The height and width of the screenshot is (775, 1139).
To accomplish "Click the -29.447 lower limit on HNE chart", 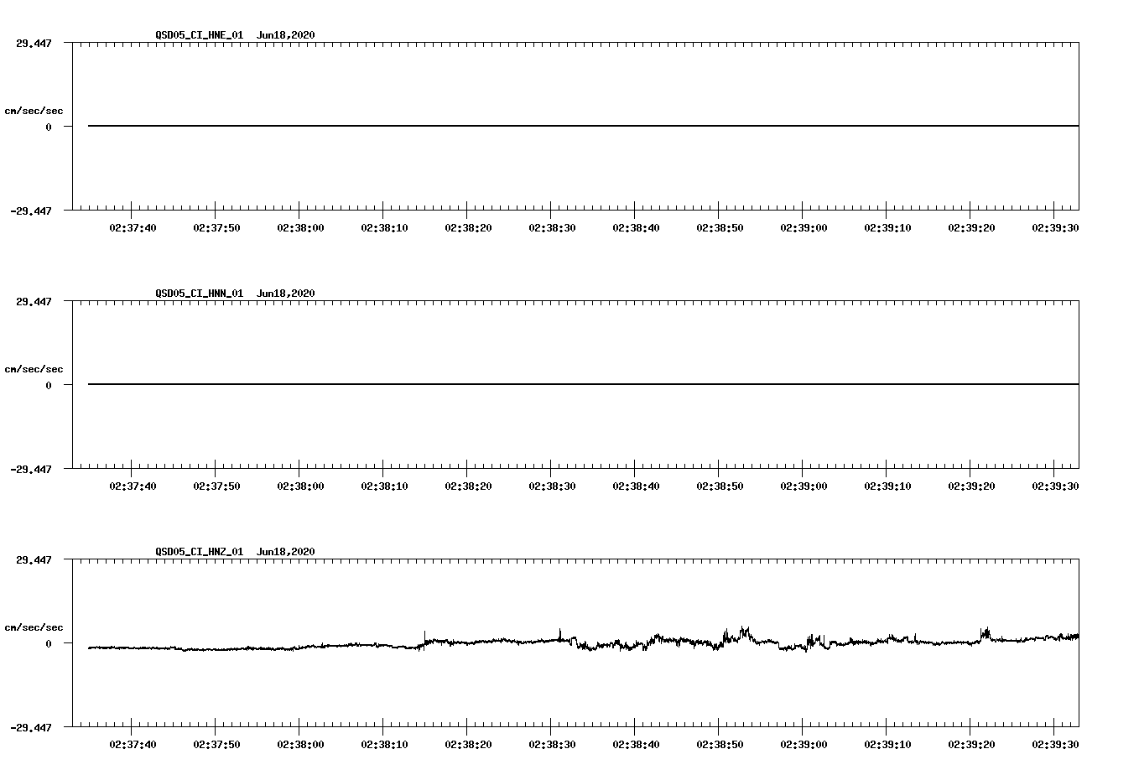I will pyautogui.click(x=31, y=211).
